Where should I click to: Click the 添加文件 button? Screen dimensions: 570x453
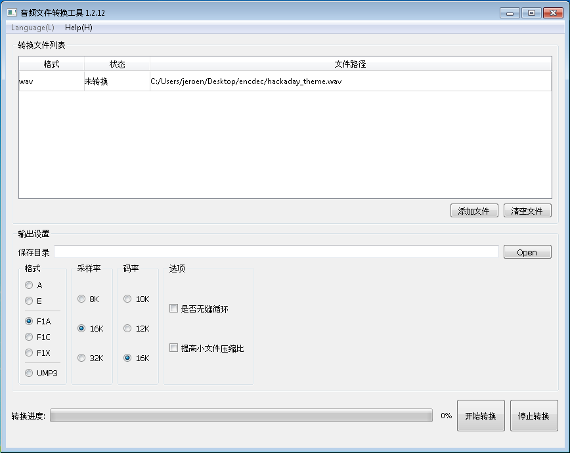(x=474, y=211)
